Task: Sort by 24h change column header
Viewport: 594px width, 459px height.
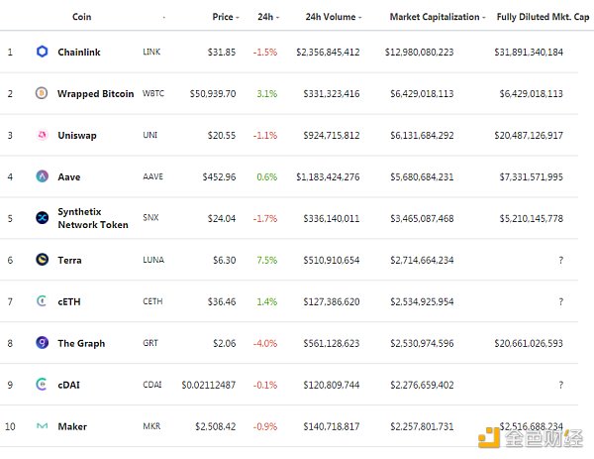Action: coord(266,17)
